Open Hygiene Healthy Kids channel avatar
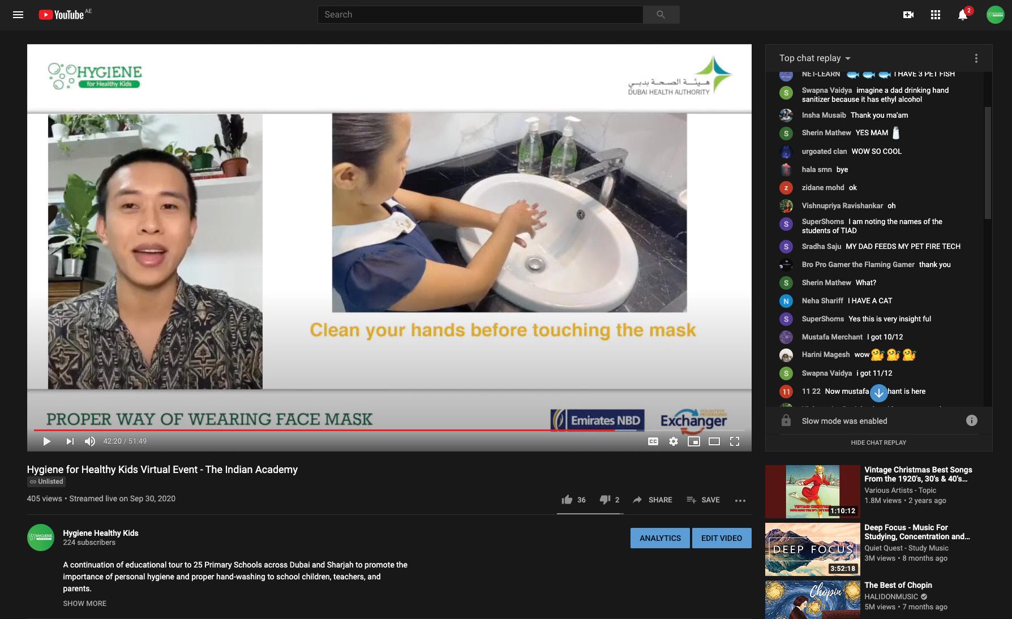 [41, 538]
